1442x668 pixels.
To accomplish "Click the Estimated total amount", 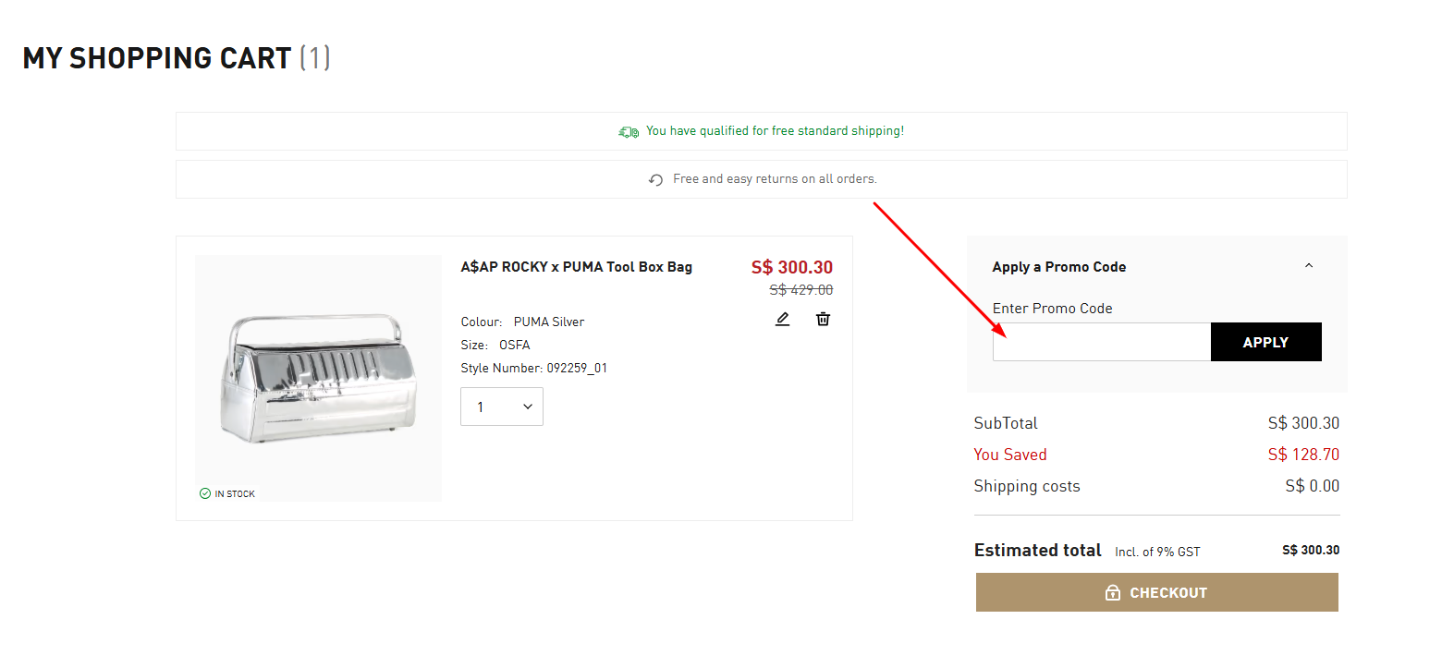I will coord(1310,551).
